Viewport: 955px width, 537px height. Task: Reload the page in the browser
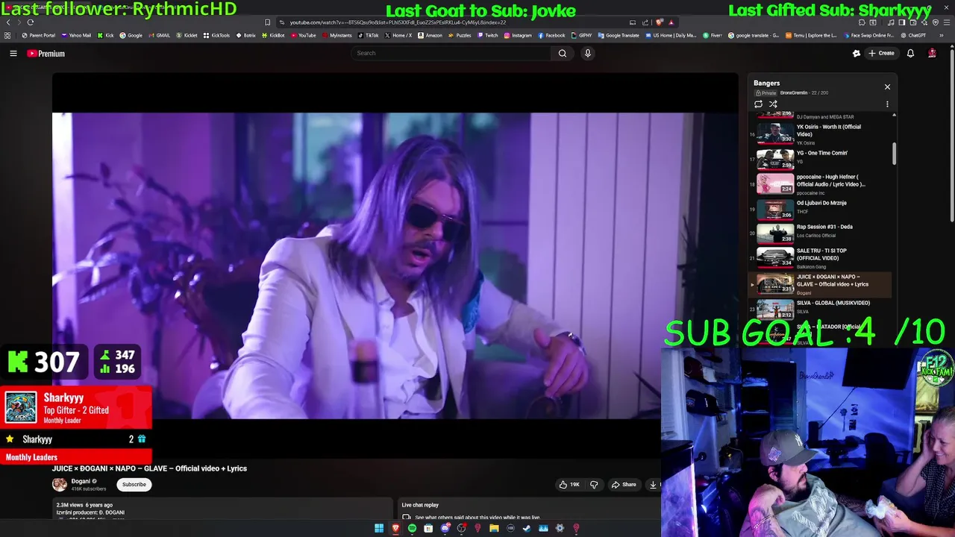pos(31,22)
